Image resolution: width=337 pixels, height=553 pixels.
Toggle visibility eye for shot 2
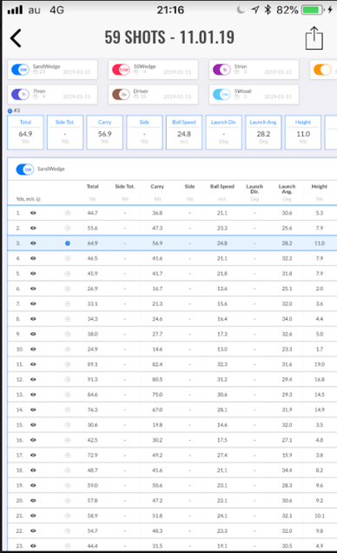coord(33,228)
